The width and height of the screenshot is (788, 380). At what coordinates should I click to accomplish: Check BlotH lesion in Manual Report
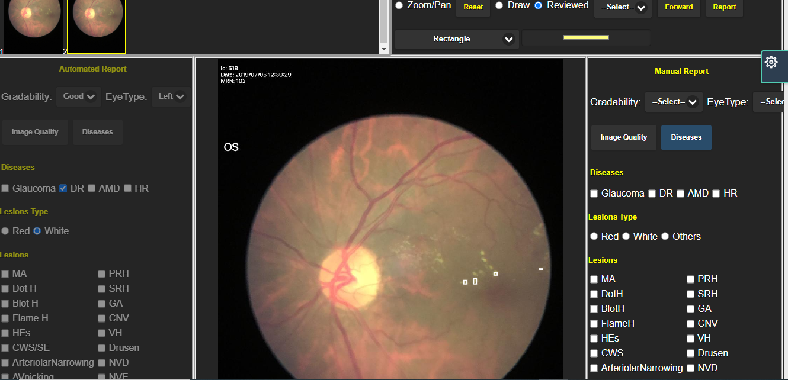[x=594, y=309]
